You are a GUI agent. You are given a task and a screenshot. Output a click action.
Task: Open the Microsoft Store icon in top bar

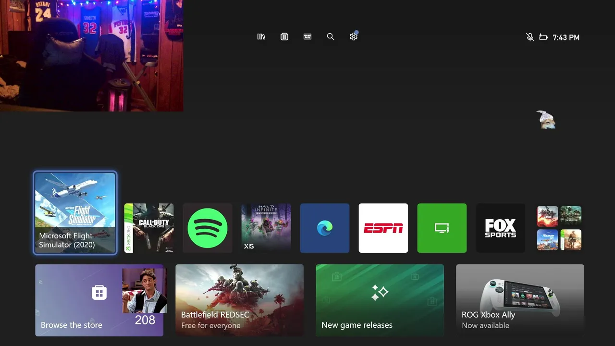coord(284,37)
